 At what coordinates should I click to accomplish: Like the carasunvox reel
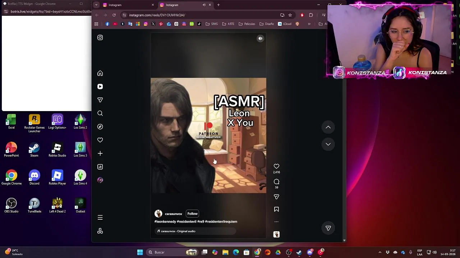(x=276, y=166)
